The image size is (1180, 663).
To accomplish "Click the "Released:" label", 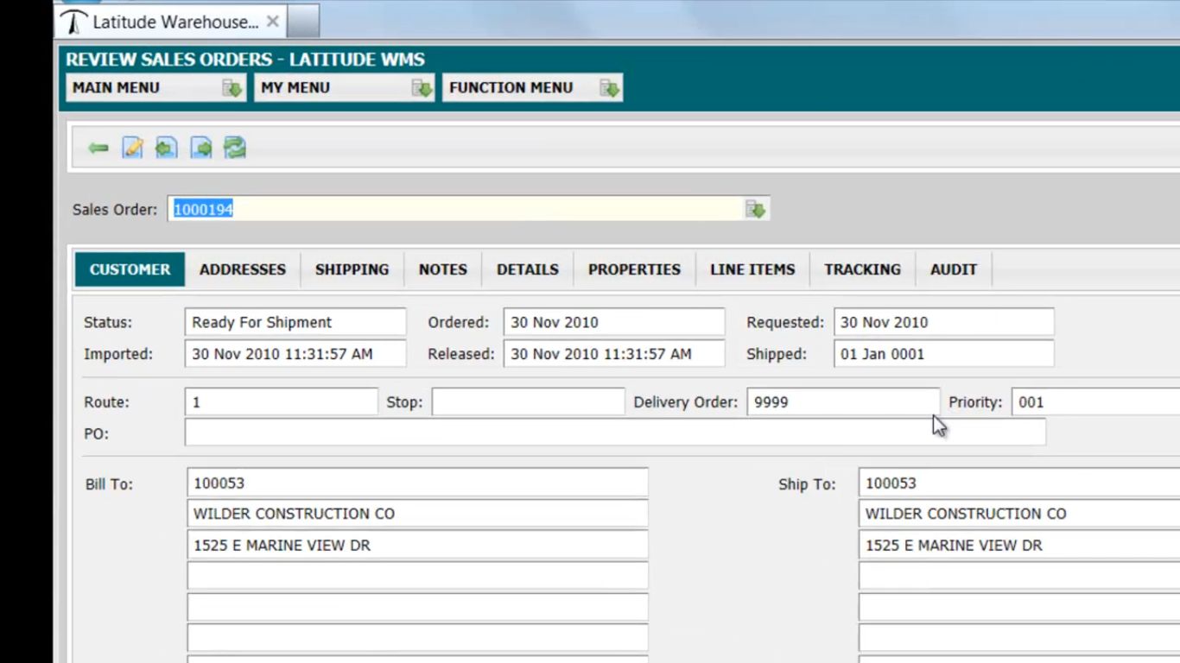I will click(x=461, y=354).
